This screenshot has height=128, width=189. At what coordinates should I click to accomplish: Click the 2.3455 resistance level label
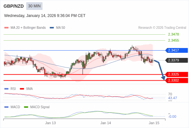[x=173, y=40]
